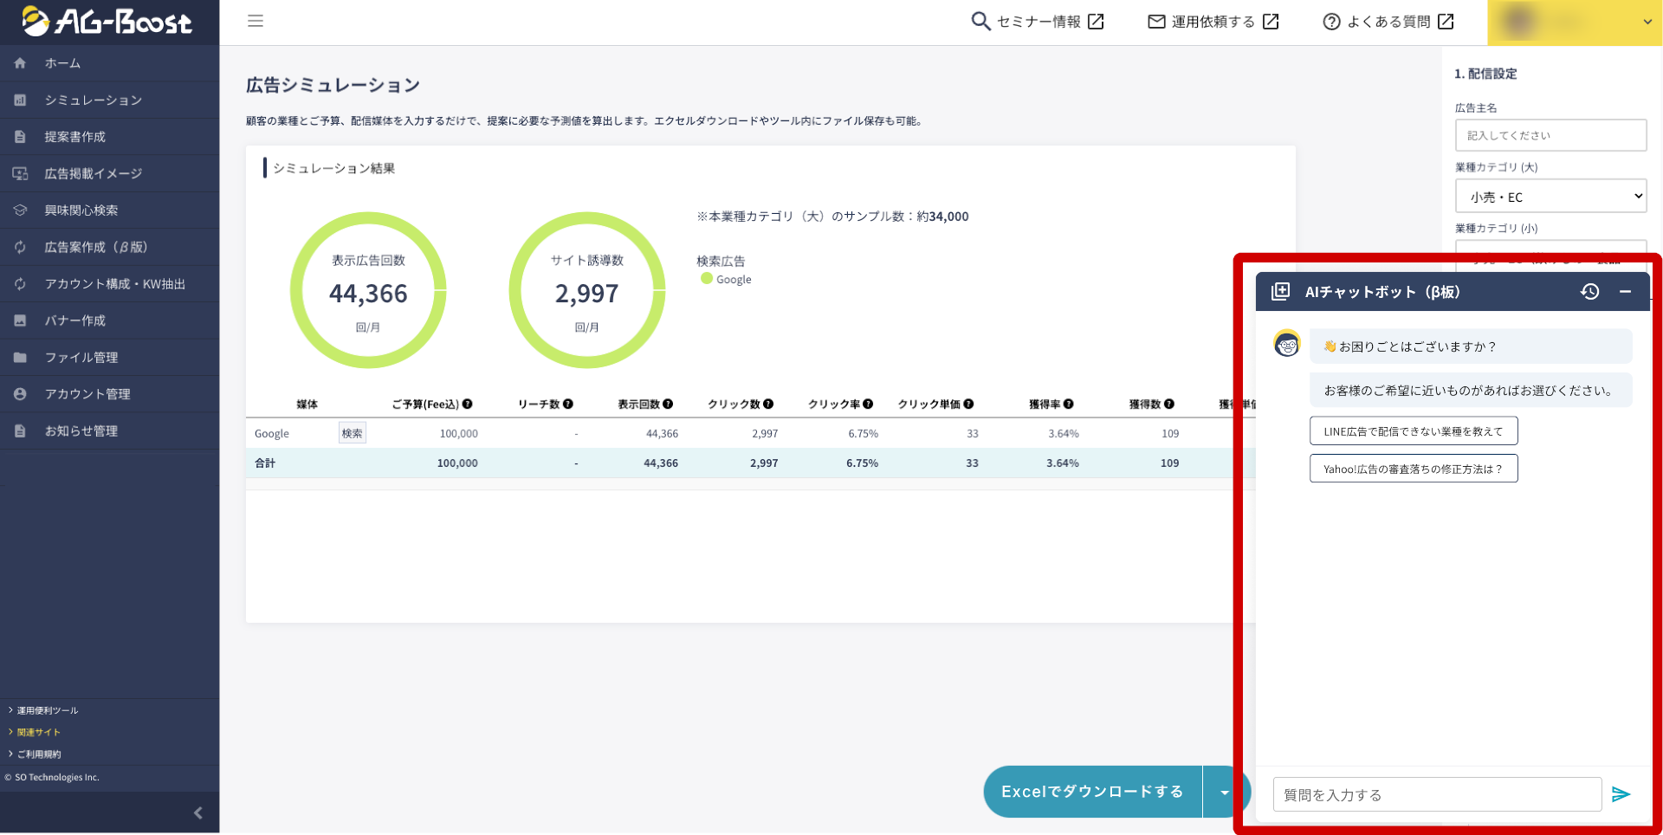Image resolution: width=1663 pixels, height=835 pixels.
Task: Start new chat with plus icon
Action: point(1280,292)
